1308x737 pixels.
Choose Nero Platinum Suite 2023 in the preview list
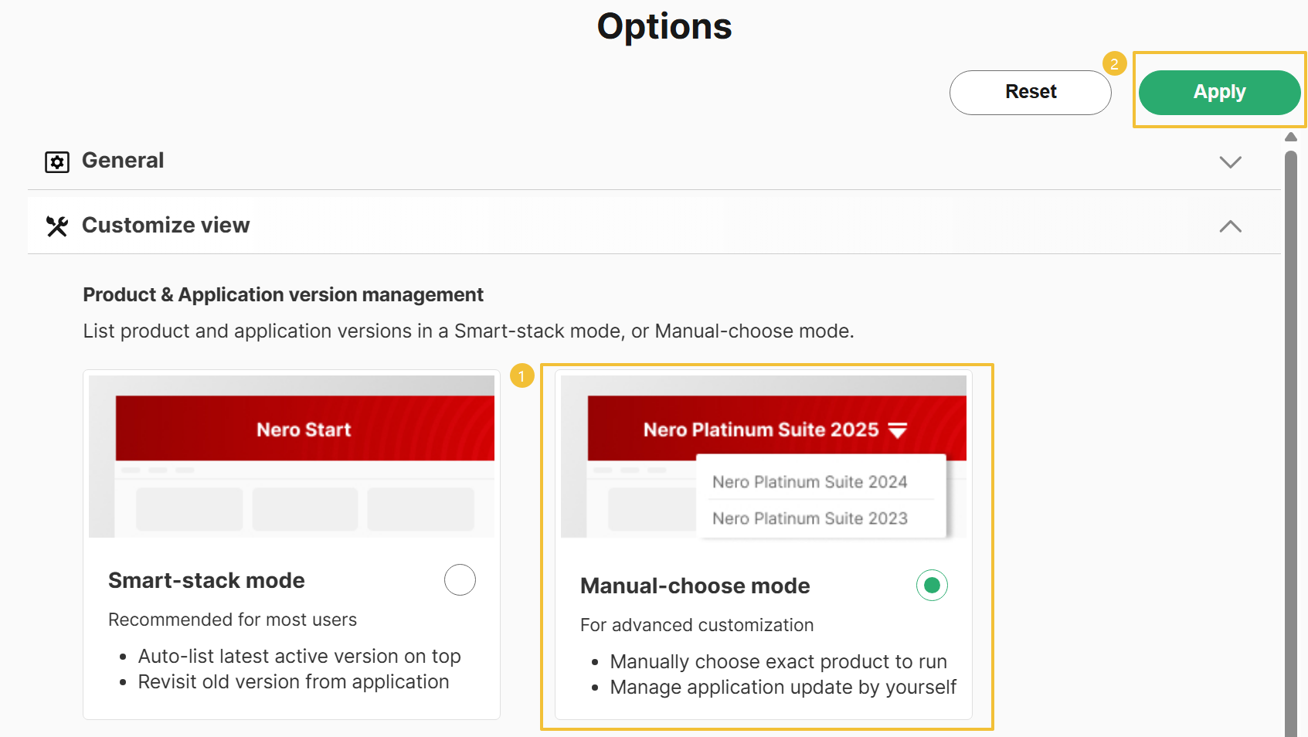point(810,518)
